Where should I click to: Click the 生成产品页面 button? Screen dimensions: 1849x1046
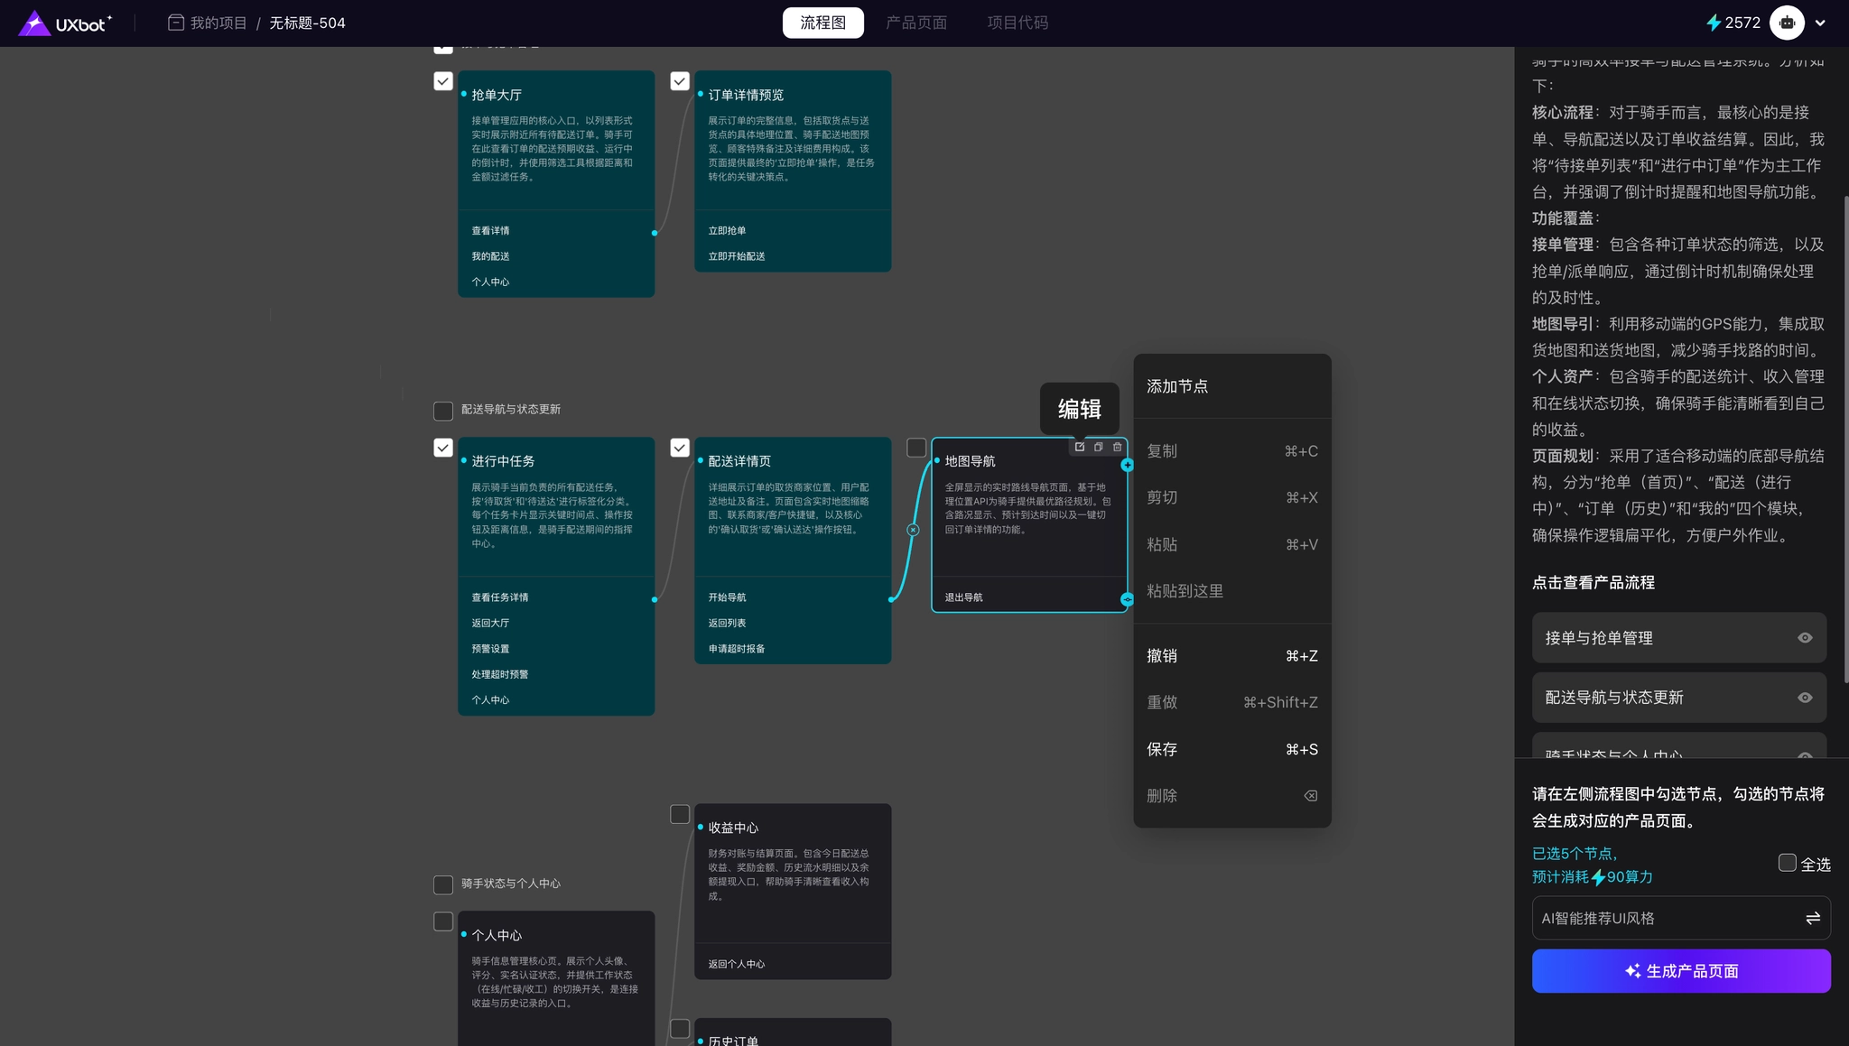point(1681,971)
